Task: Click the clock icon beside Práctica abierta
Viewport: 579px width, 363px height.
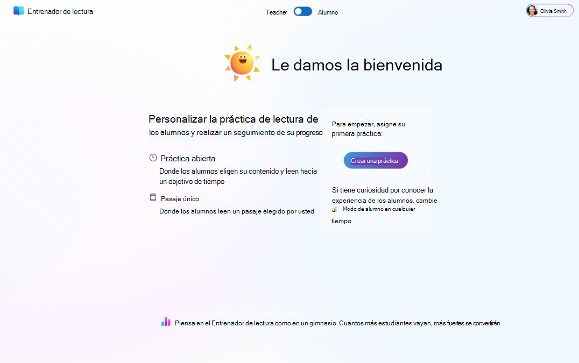Action: 153,158
